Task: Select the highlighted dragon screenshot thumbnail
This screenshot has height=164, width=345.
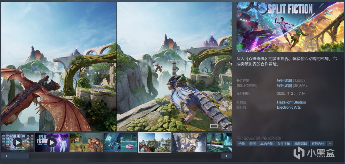Action: (x=155, y=142)
